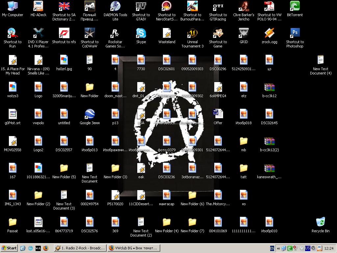Viewport: 337px width, 253px height.
Task: Select the DAEMON Tools Lite shortcut
Action: pos(115,6)
